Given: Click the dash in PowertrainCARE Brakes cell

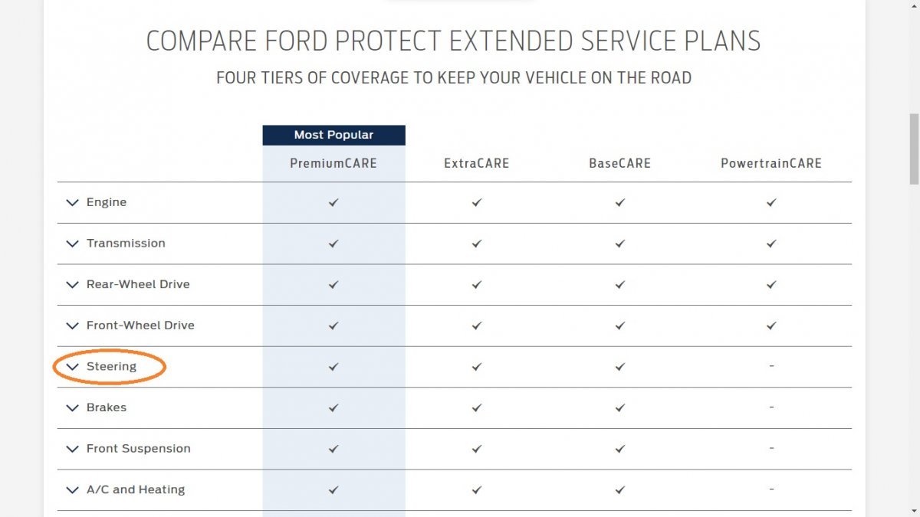Looking at the screenshot, I should 770,407.
